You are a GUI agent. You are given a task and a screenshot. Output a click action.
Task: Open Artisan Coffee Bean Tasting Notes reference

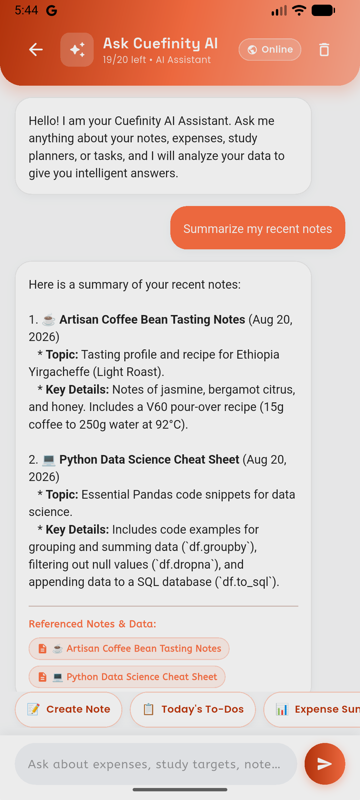pyautogui.click(x=129, y=649)
